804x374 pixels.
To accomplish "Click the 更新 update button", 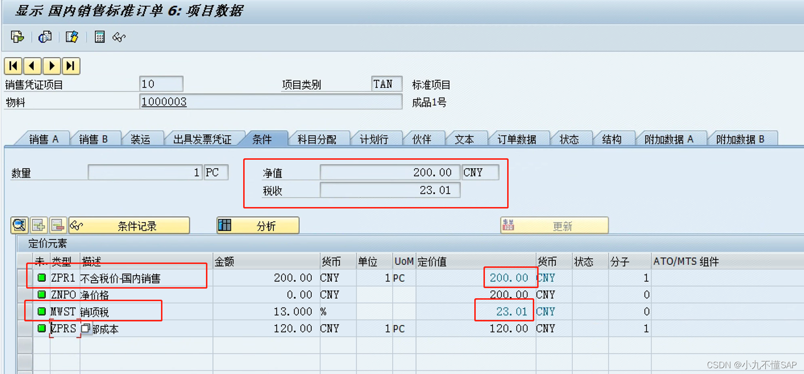I will tap(554, 225).
